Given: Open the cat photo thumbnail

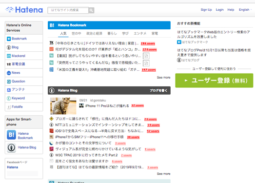Looking at the screenshot, I should click(x=63, y=106).
